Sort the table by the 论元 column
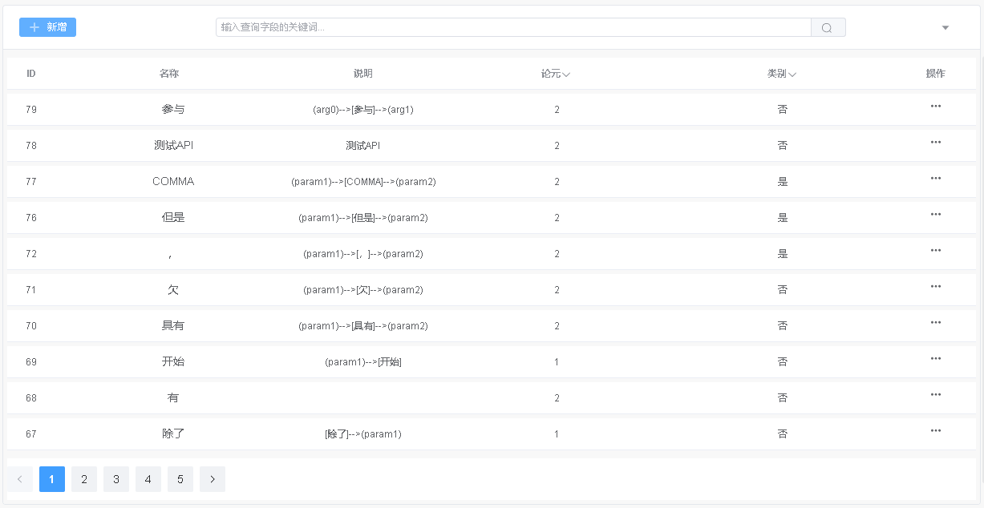The image size is (984, 508). click(566, 73)
